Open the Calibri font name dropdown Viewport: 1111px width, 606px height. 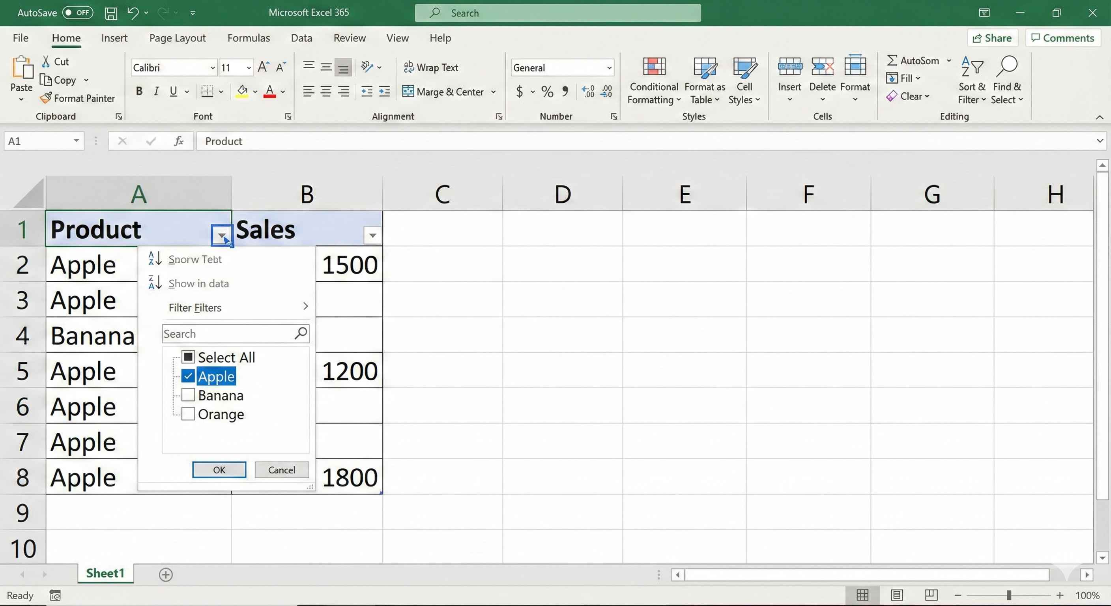[212, 68]
